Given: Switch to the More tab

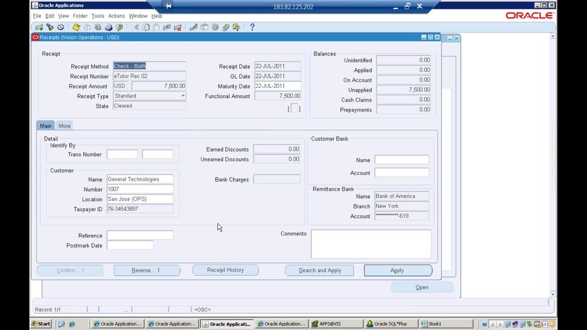Looking at the screenshot, I should point(64,126).
